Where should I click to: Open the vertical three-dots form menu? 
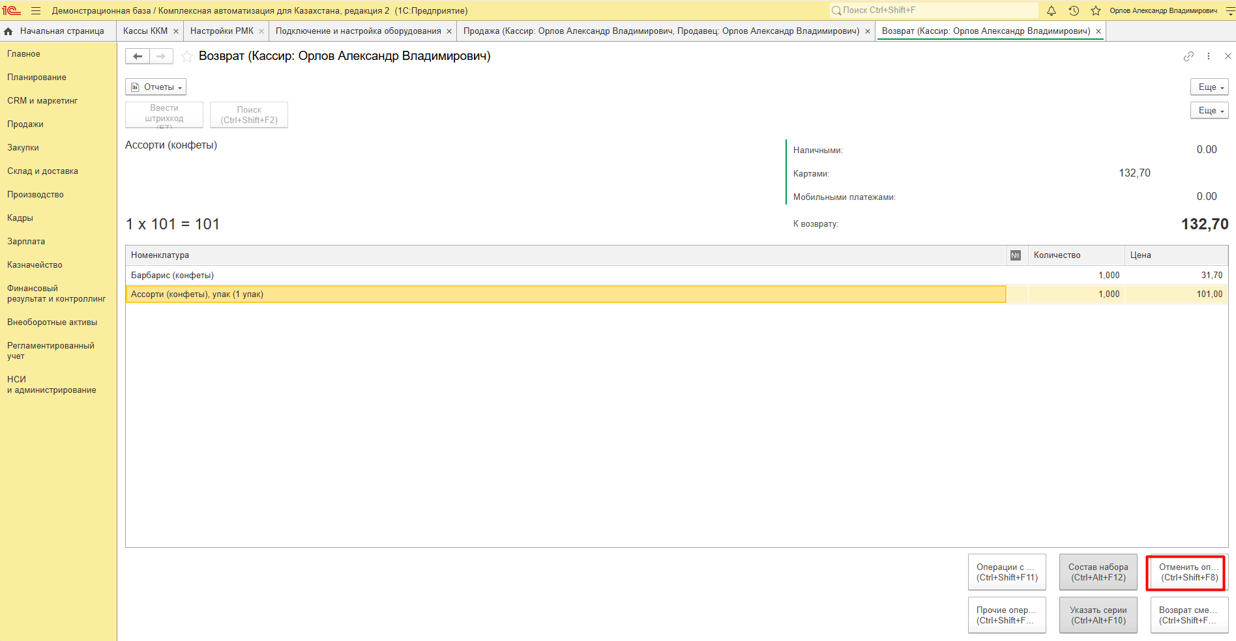click(1209, 57)
